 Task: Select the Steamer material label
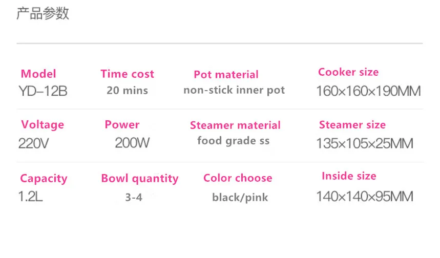[x=235, y=125]
